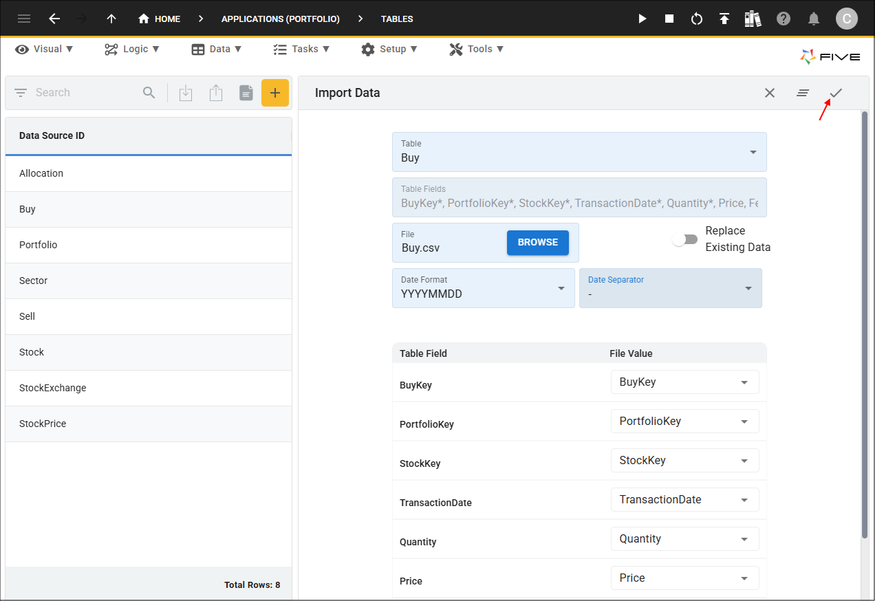Click the Total Rows: 8 footer text
875x601 pixels.
252,585
